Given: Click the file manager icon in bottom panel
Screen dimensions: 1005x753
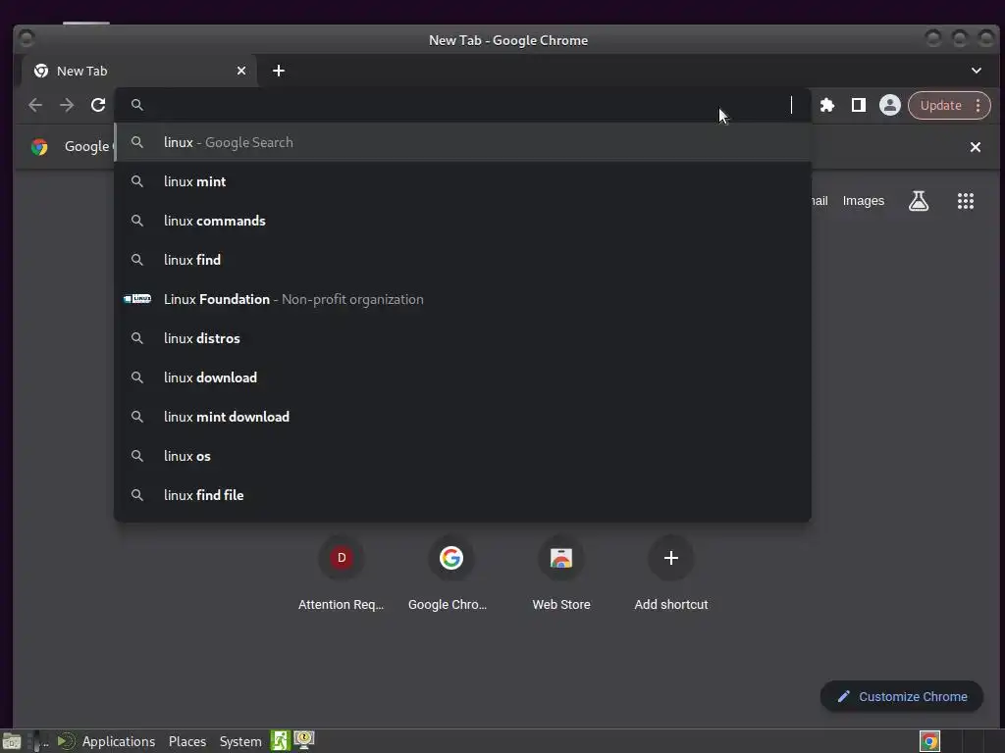Looking at the screenshot, I should tap(12, 741).
